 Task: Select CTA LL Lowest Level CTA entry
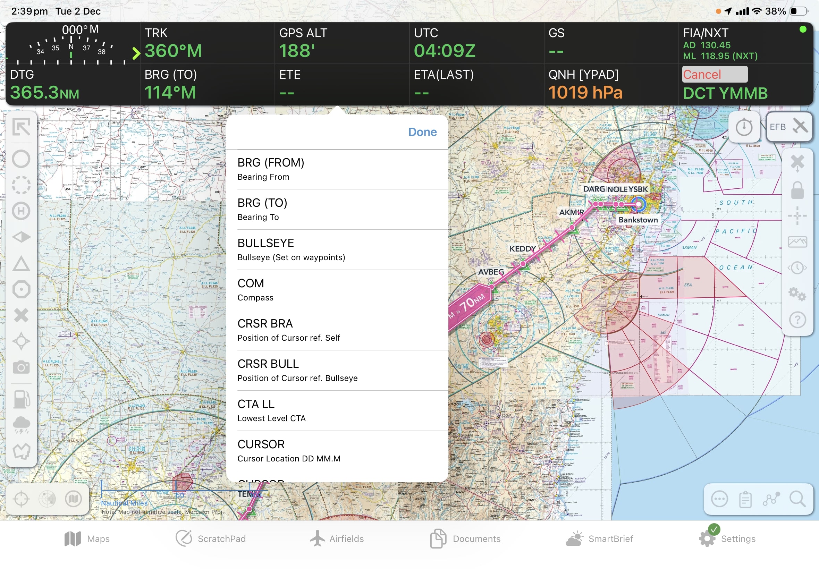coord(337,411)
